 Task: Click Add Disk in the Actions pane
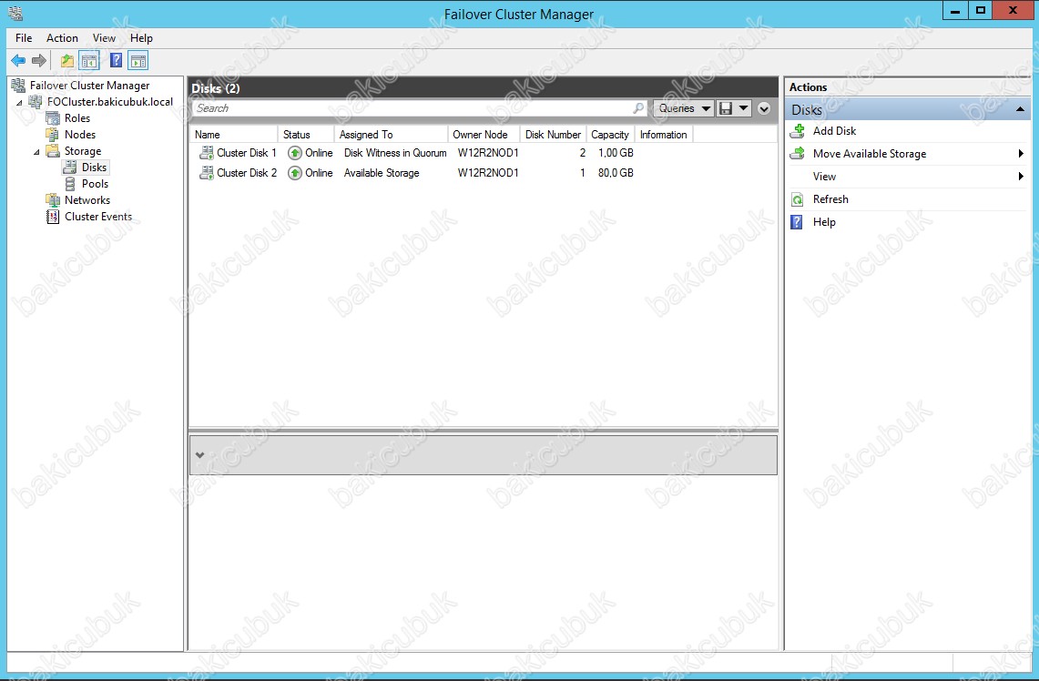pos(834,131)
